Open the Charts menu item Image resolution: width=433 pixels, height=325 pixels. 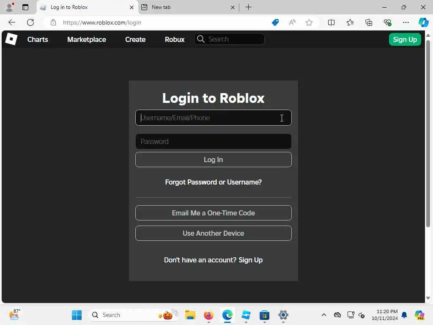[x=38, y=39]
